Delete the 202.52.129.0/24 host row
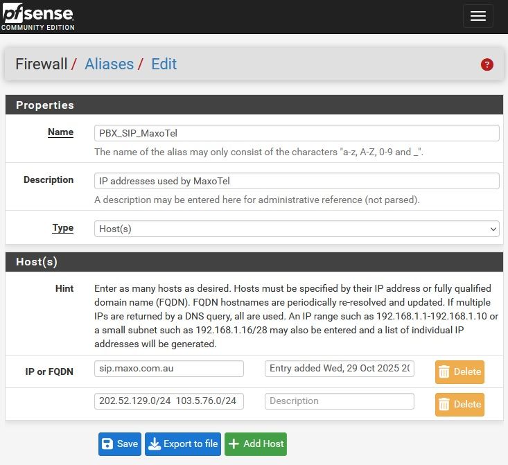Image resolution: width=508 pixels, height=465 pixels. 459,405
